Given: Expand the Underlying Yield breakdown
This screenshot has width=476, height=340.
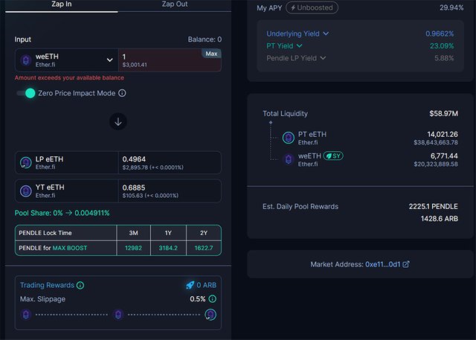Looking at the screenshot, I should (x=297, y=33).
